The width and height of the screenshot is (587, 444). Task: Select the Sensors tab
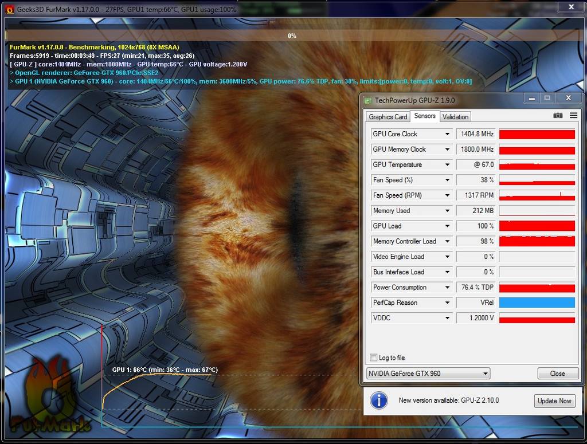[x=425, y=116]
